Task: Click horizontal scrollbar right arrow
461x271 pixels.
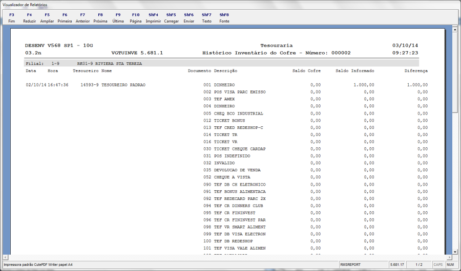Action: click(x=450, y=257)
